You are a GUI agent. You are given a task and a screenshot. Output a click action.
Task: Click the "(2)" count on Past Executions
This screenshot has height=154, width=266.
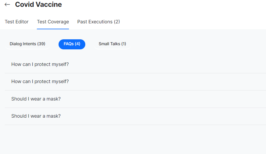117,22
